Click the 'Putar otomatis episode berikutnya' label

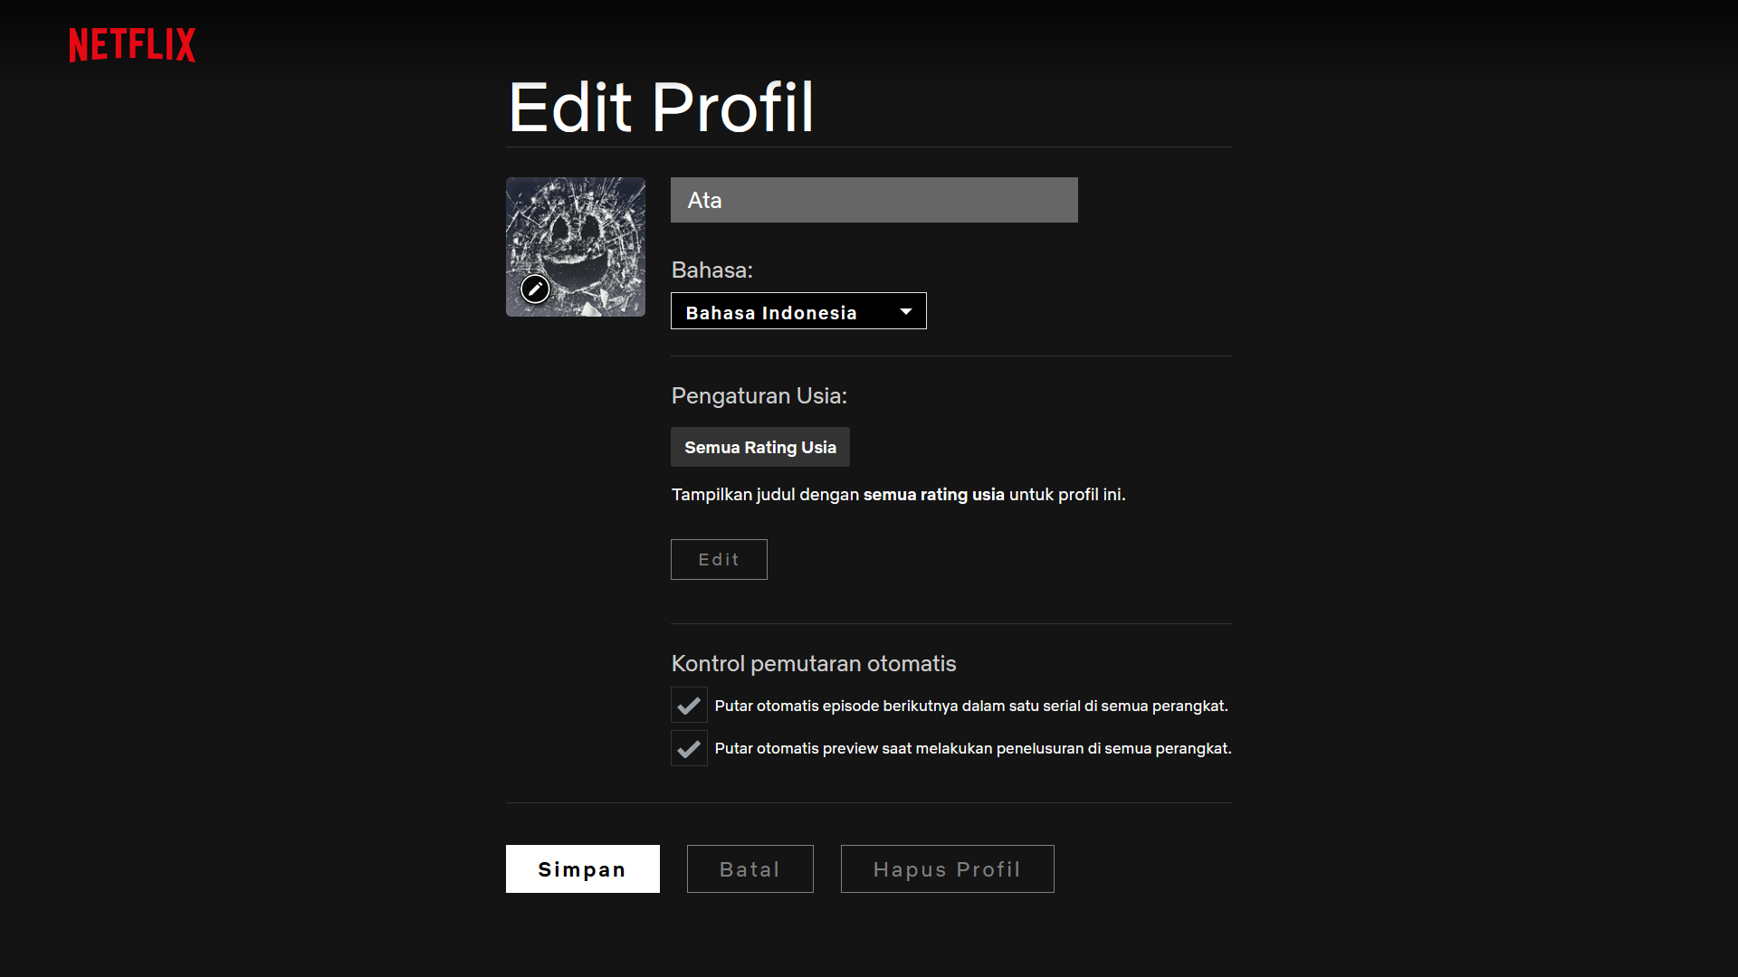point(970,706)
